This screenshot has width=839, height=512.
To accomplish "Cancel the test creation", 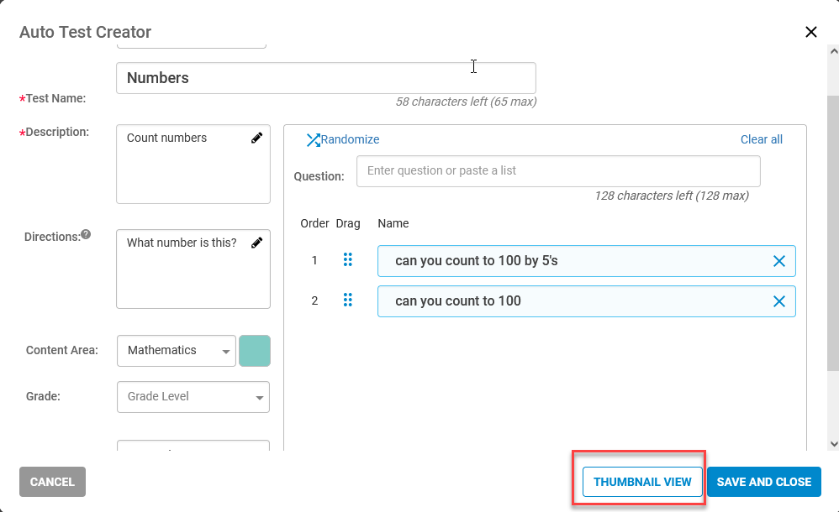I will [x=52, y=482].
